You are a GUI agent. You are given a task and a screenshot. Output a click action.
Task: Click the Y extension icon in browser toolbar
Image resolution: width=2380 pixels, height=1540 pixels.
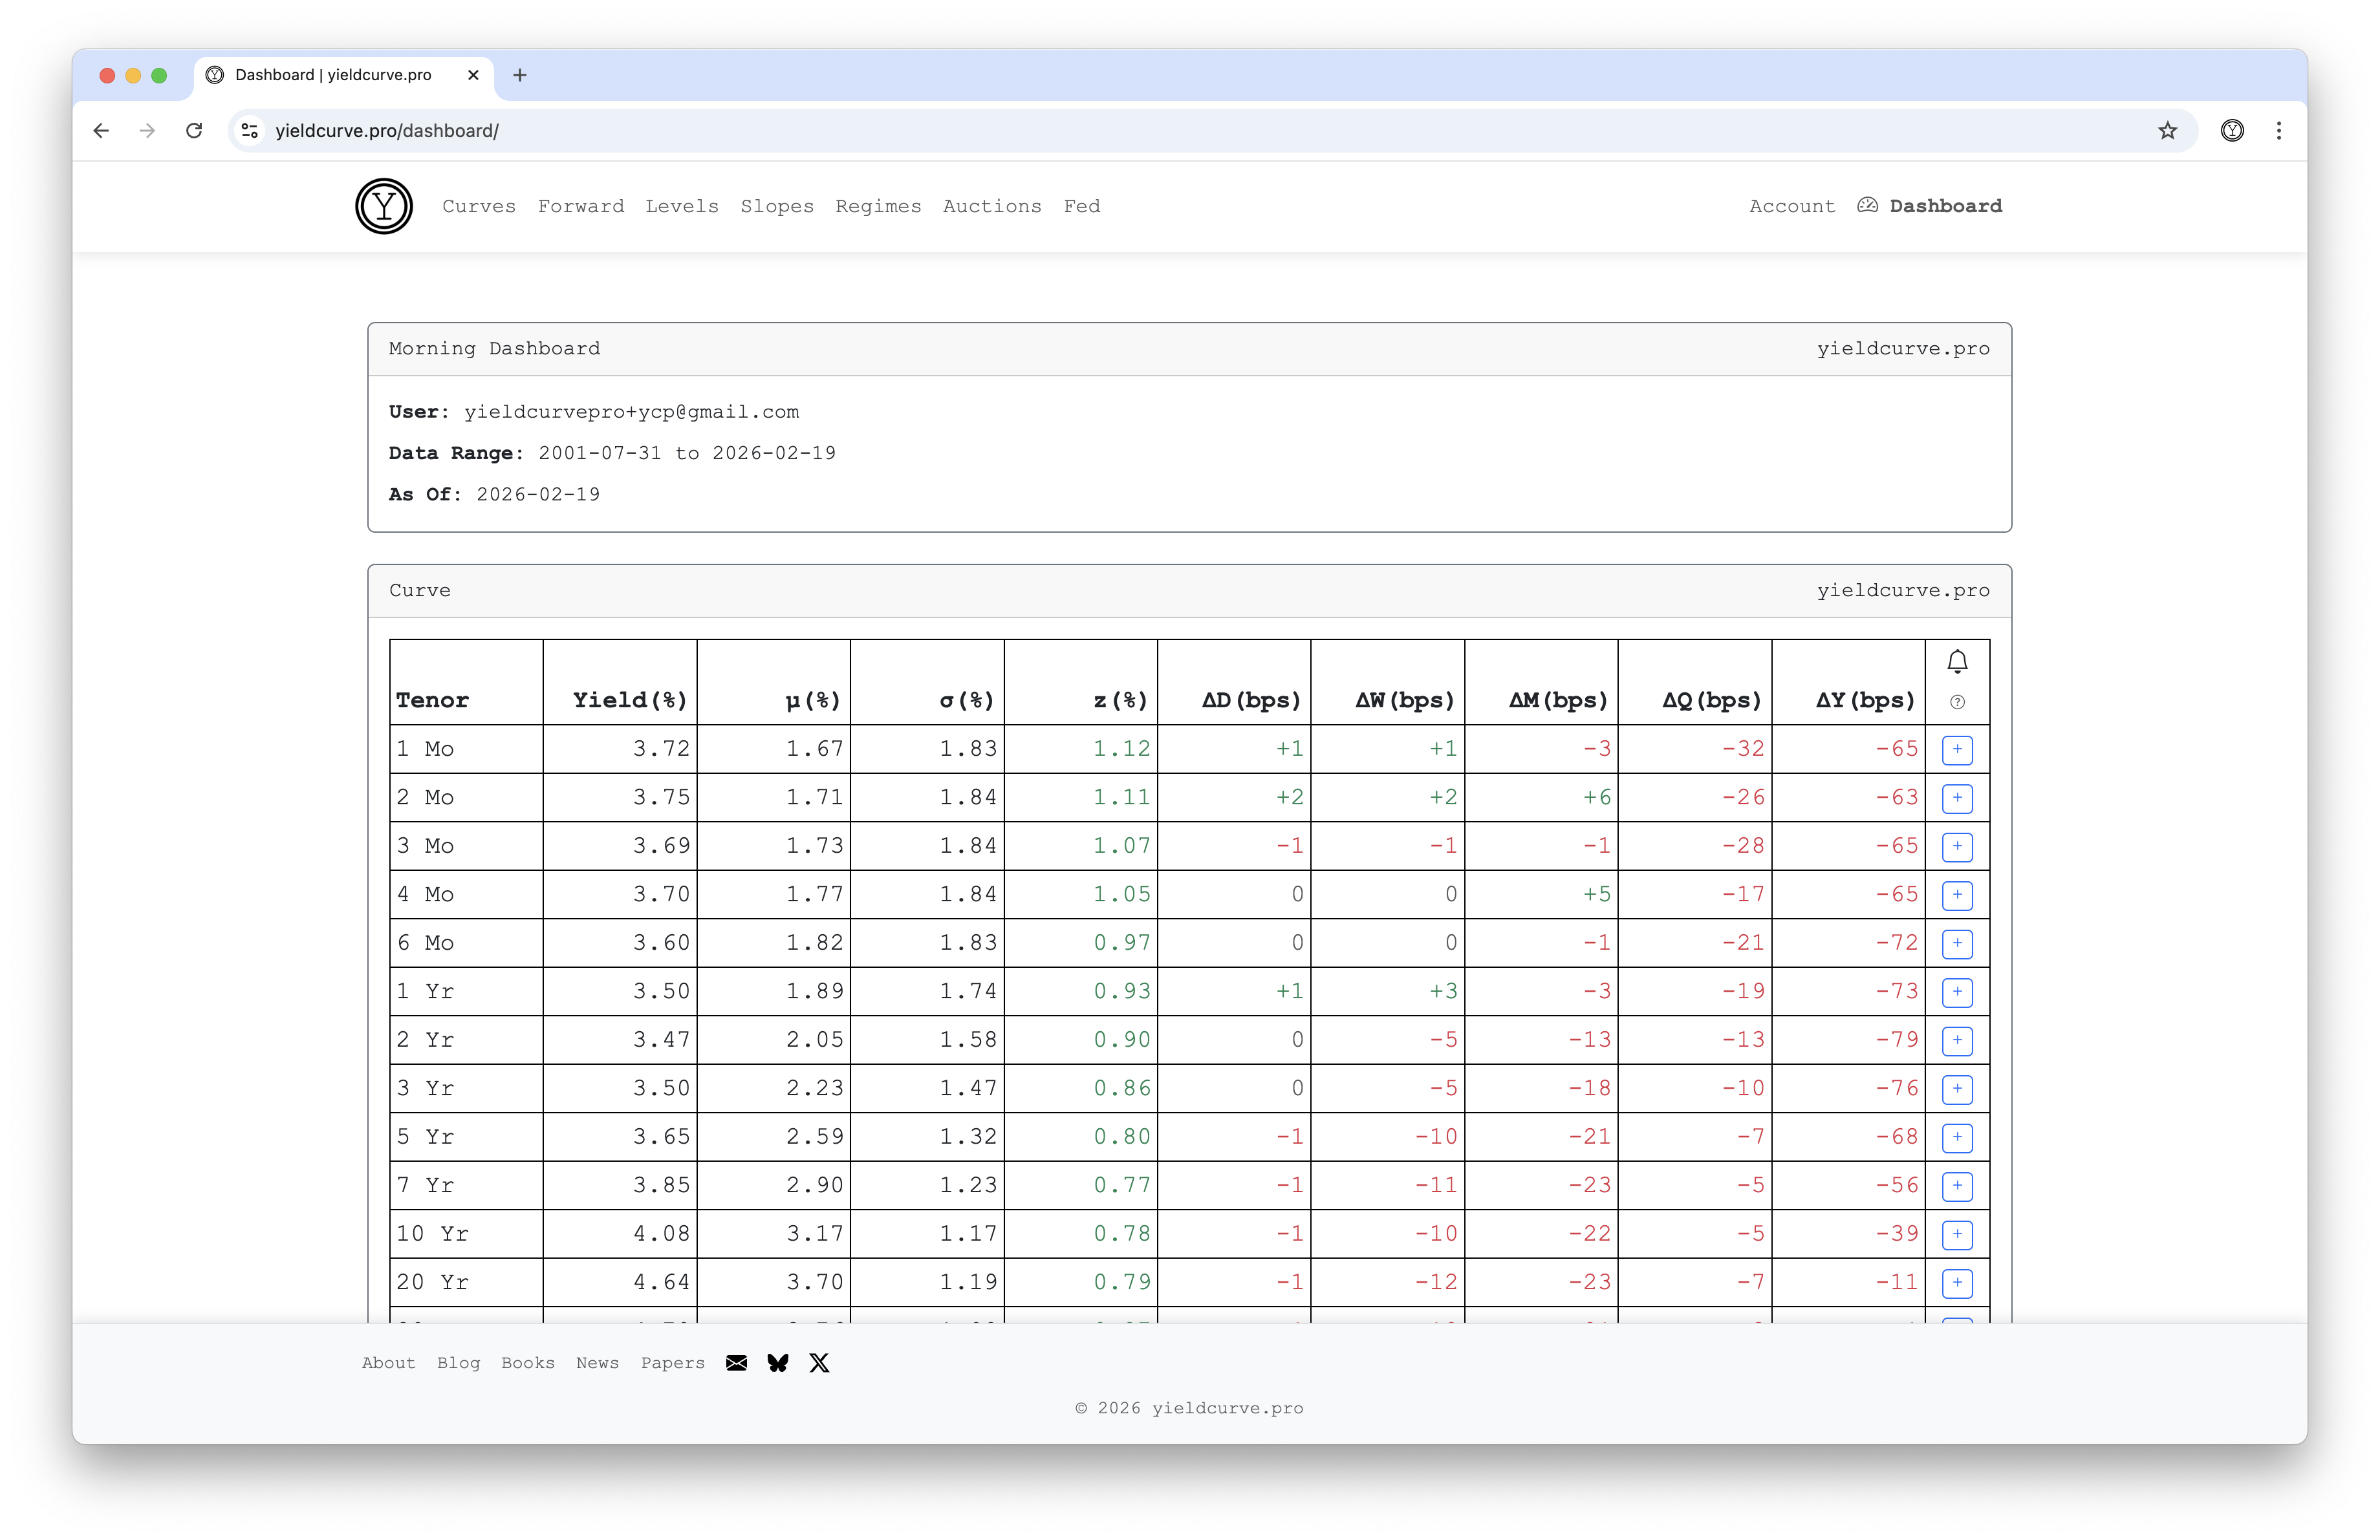click(x=2232, y=131)
